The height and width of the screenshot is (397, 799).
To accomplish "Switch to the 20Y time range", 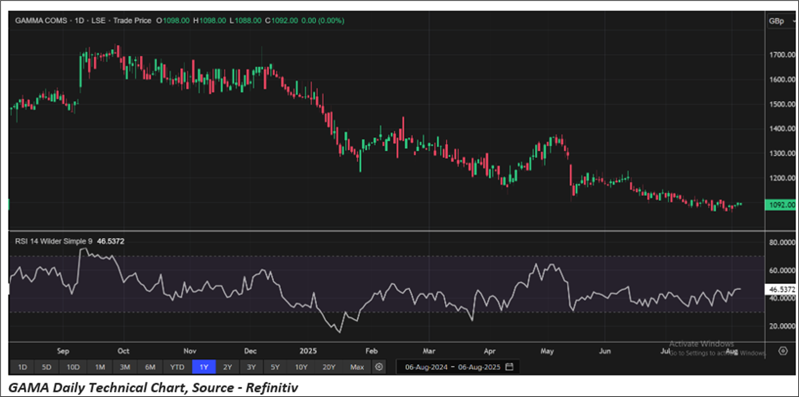I will pos(329,367).
